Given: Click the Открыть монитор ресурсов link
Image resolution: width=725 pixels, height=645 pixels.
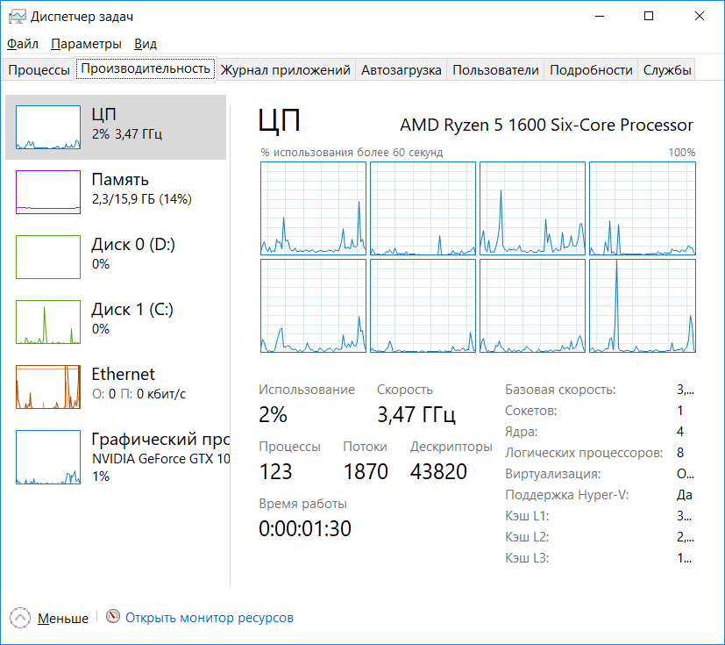Looking at the screenshot, I should click(210, 618).
